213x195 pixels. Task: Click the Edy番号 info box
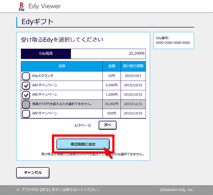[174, 41]
